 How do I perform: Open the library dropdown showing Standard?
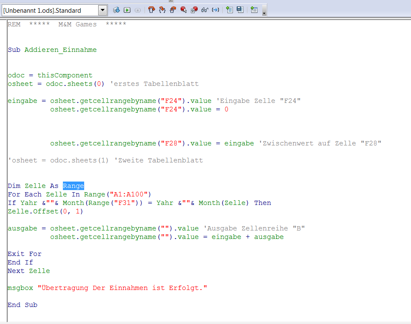(x=102, y=10)
